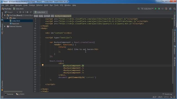Viewport: 177px width, 99px height.
Task: Open the Terminal tool window button
Action: pyautogui.click(x=9, y=94)
